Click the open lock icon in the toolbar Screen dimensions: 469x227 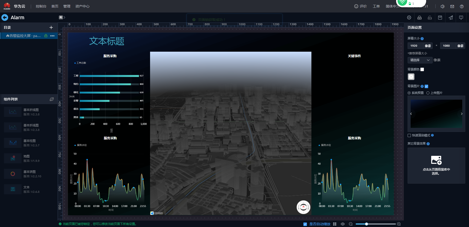(x=430, y=17)
